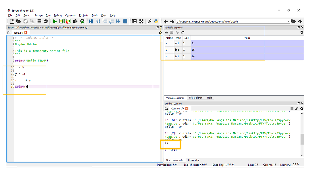The width and height of the screenshot is (311, 175).
Task: Click the New file icon
Action: click(x=12, y=21)
